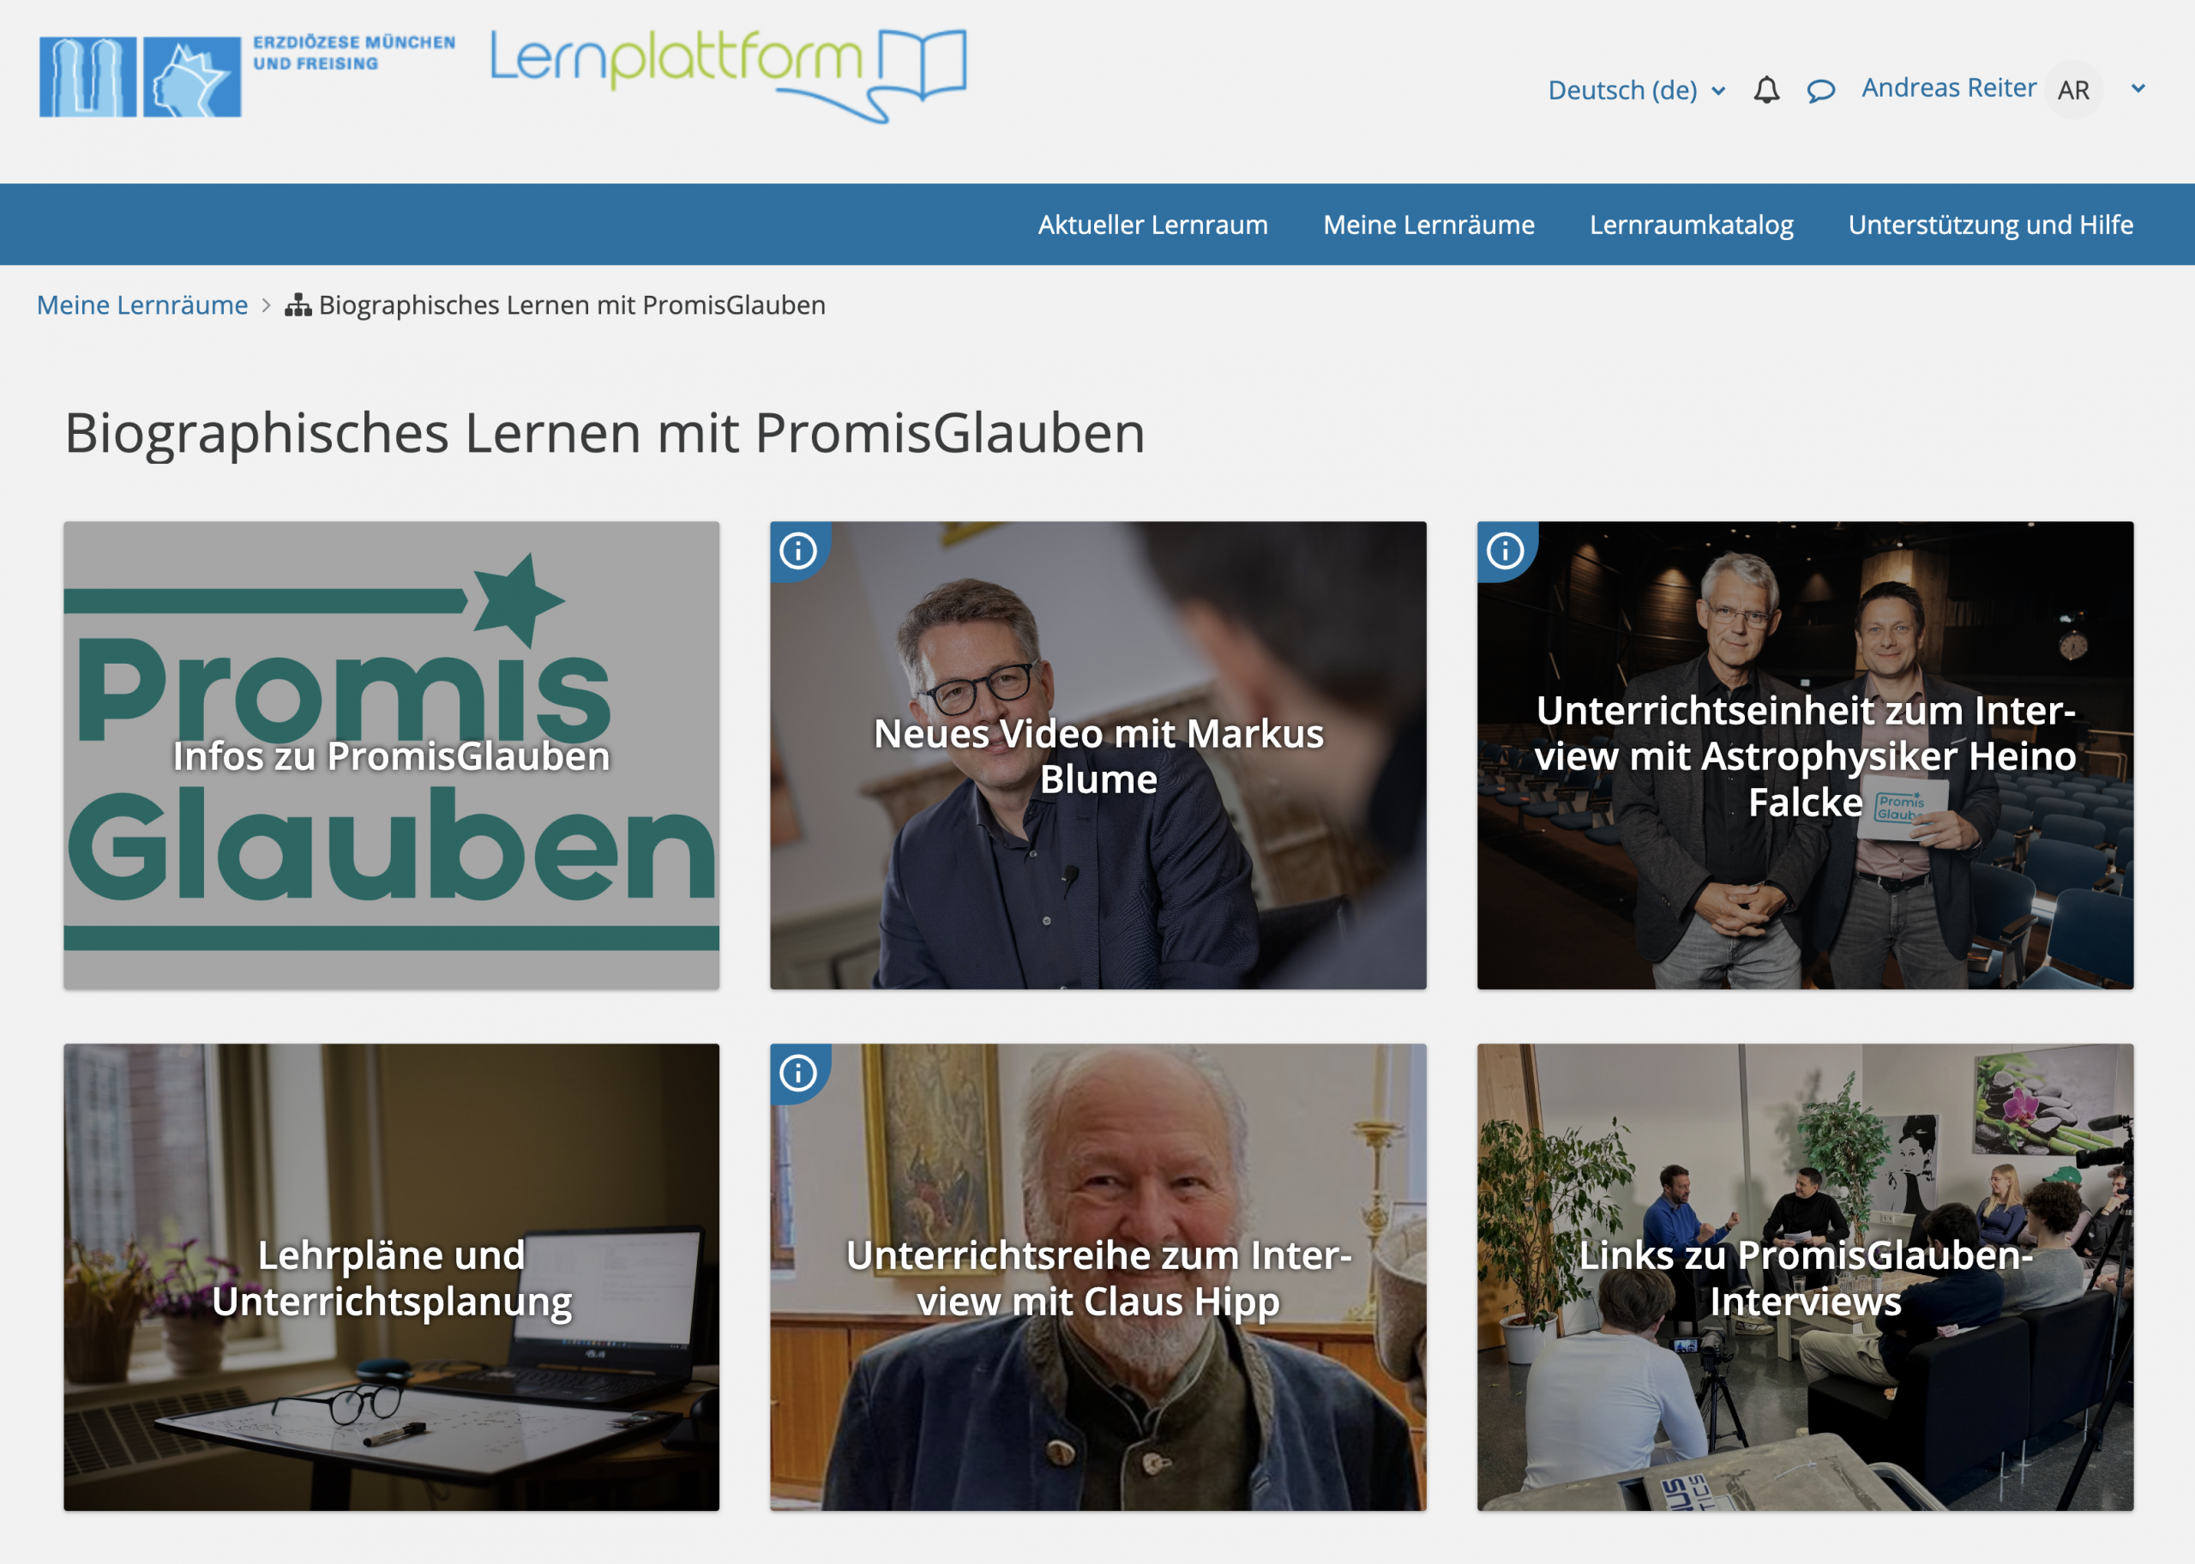Click the AR user avatar circle

(x=2072, y=89)
